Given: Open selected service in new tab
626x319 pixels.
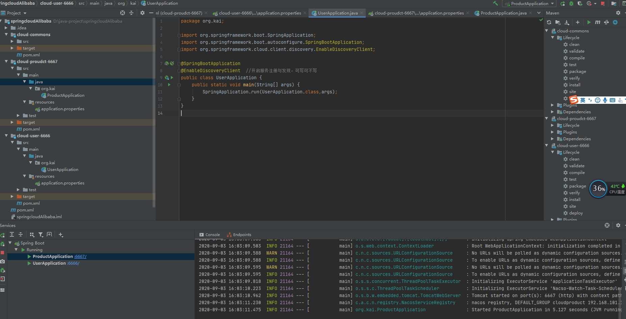Looking at the screenshot, I should point(50,234).
